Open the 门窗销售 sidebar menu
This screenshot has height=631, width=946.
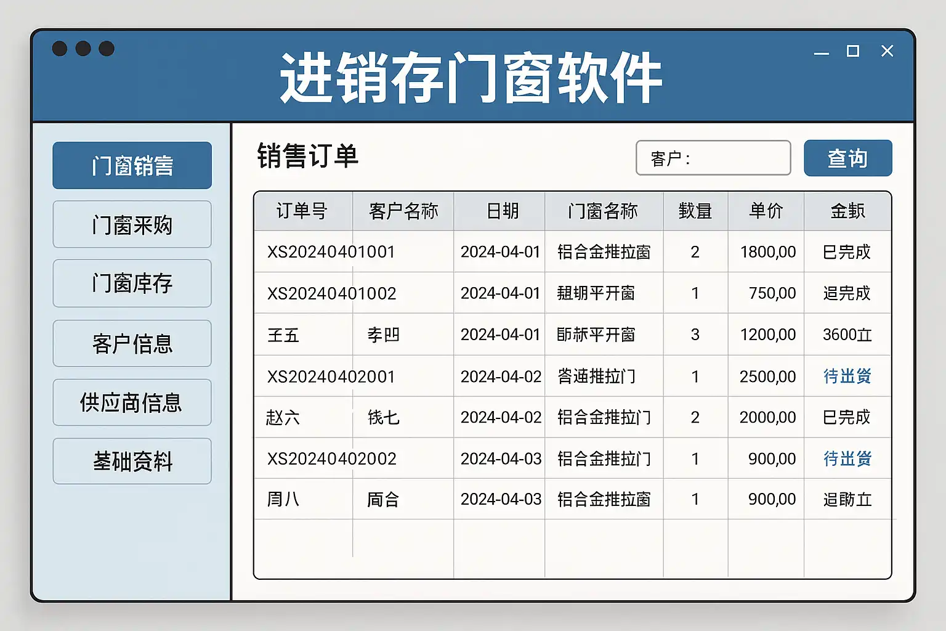tap(132, 166)
